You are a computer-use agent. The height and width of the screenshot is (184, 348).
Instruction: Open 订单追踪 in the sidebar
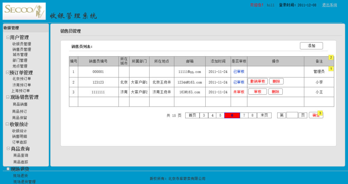coord(19,142)
